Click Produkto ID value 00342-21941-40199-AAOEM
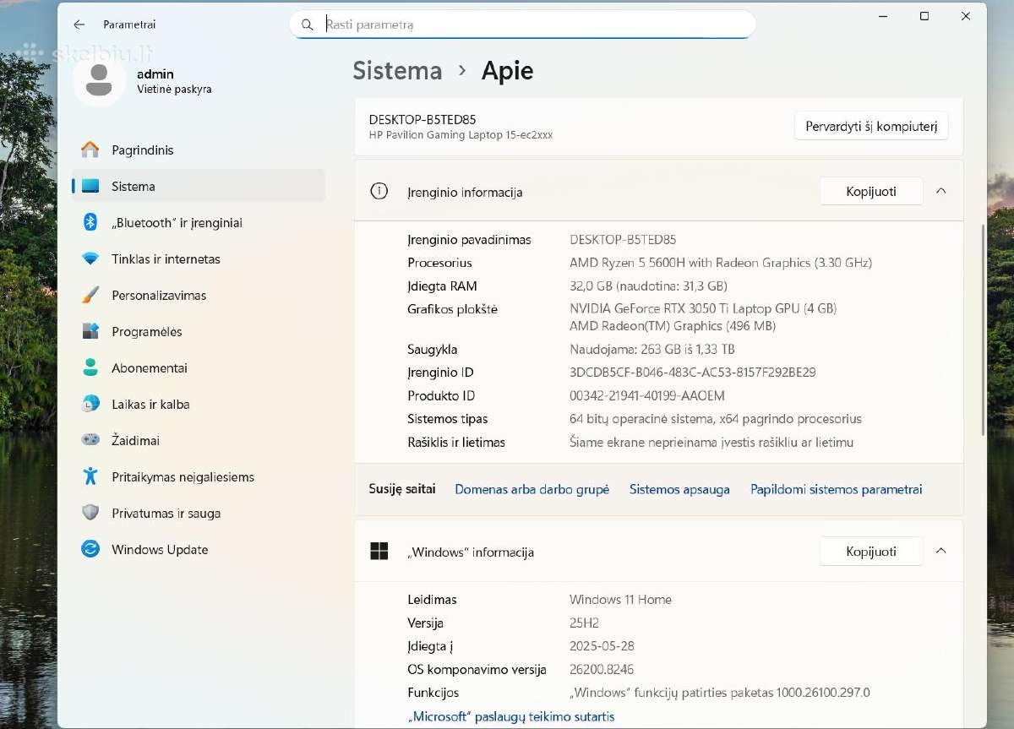This screenshot has width=1014, height=729. [x=646, y=396]
